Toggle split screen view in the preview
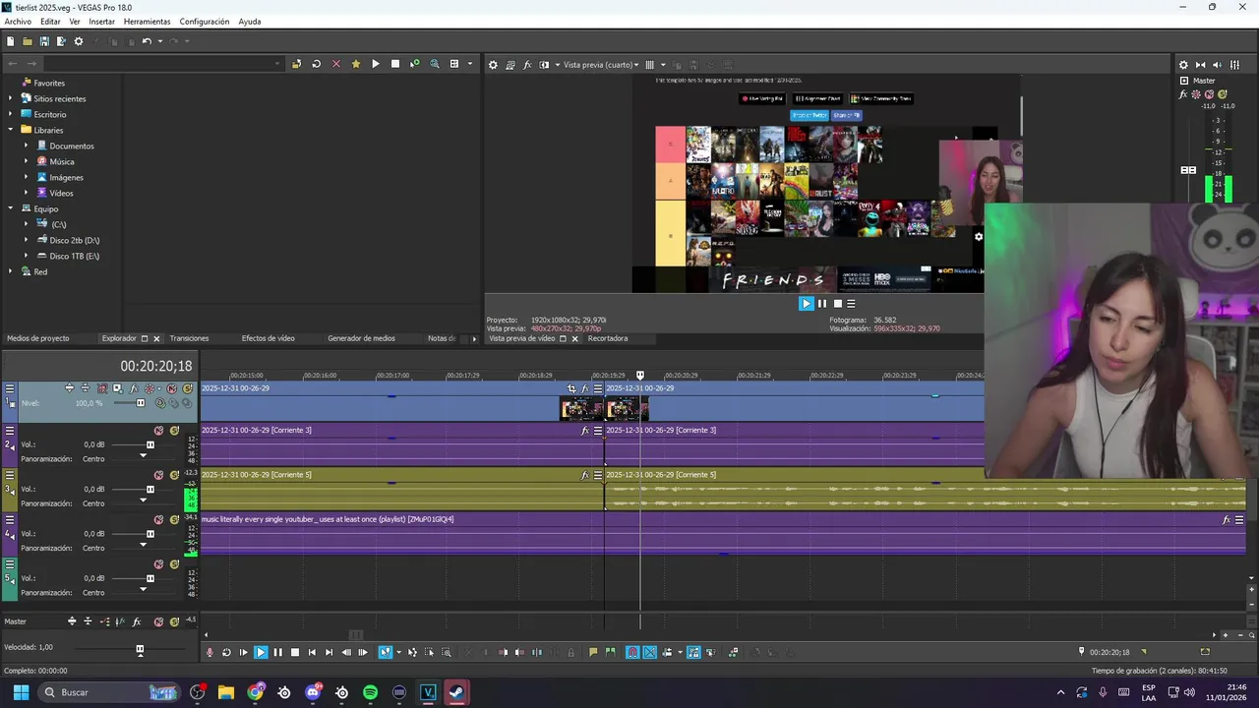This screenshot has width=1259, height=708. coord(544,65)
